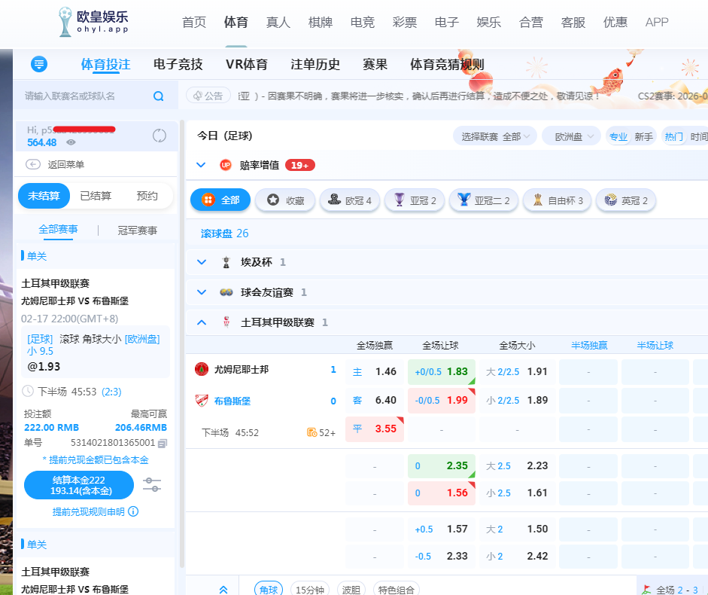The image size is (708, 595).
Task: Click the 返回菜单 back arrow icon
Action: (x=32, y=165)
